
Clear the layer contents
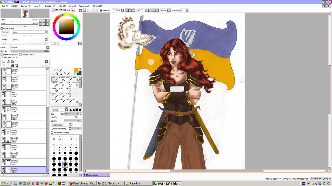12,65
